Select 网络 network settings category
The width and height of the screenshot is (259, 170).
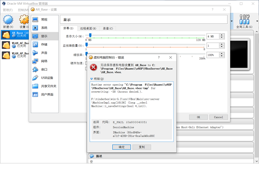pyautogui.click(x=44, y=61)
